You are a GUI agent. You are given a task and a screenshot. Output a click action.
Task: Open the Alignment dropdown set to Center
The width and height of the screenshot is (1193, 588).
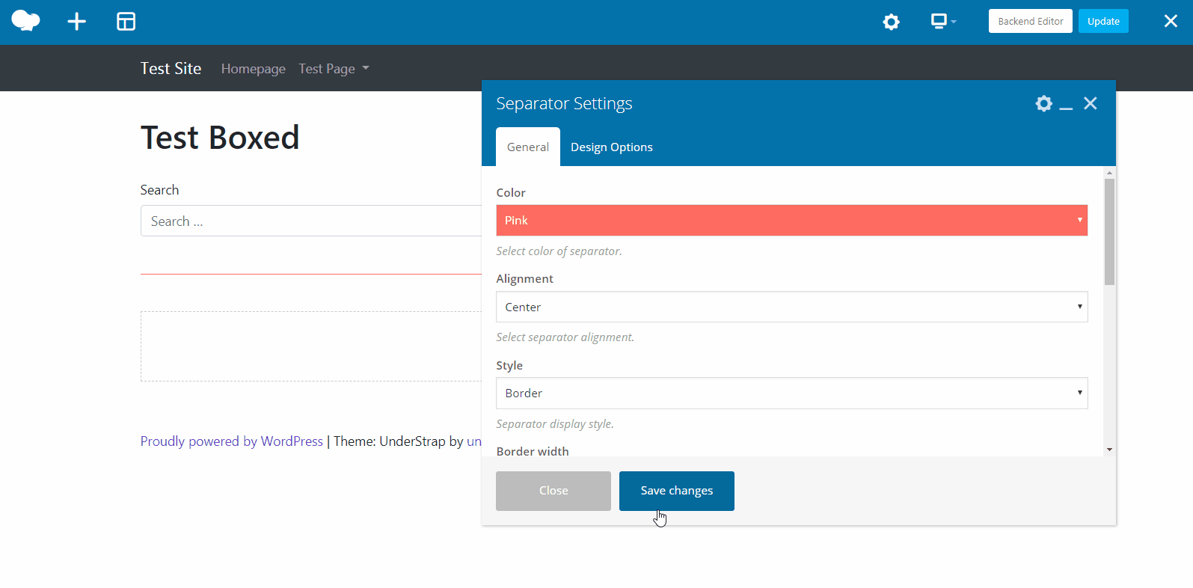pyautogui.click(x=791, y=307)
